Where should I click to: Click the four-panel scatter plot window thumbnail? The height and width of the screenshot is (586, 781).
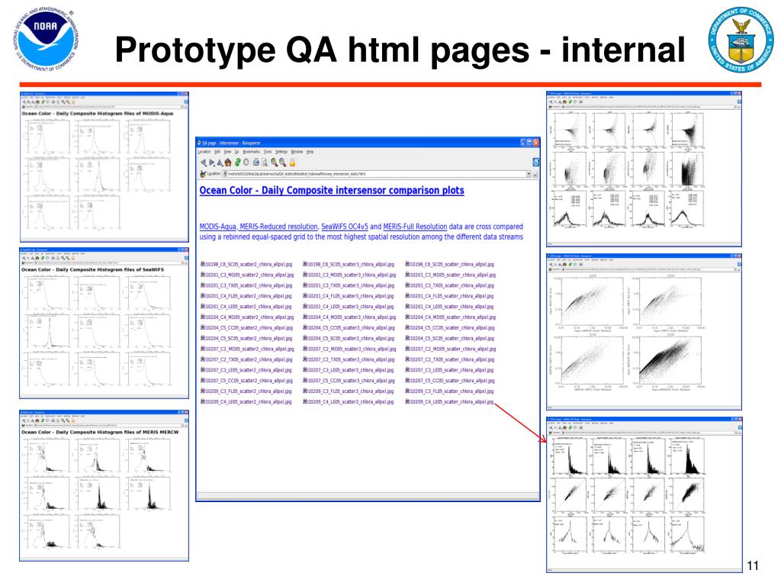(x=644, y=332)
